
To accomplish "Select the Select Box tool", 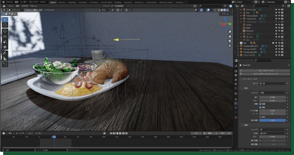I will (x=5, y=20).
